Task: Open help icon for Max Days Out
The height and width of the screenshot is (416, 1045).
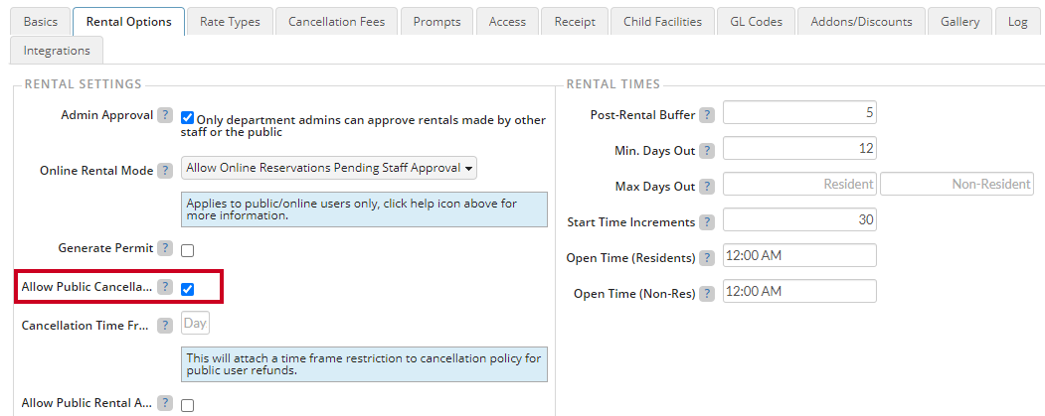Action: [706, 187]
